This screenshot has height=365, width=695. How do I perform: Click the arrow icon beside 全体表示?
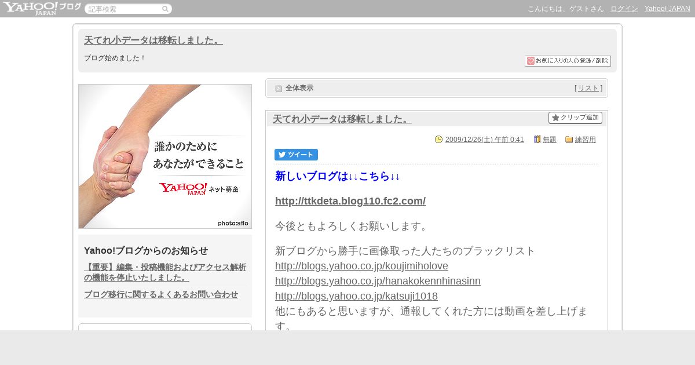pyautogui.click(x=279, y=89)
